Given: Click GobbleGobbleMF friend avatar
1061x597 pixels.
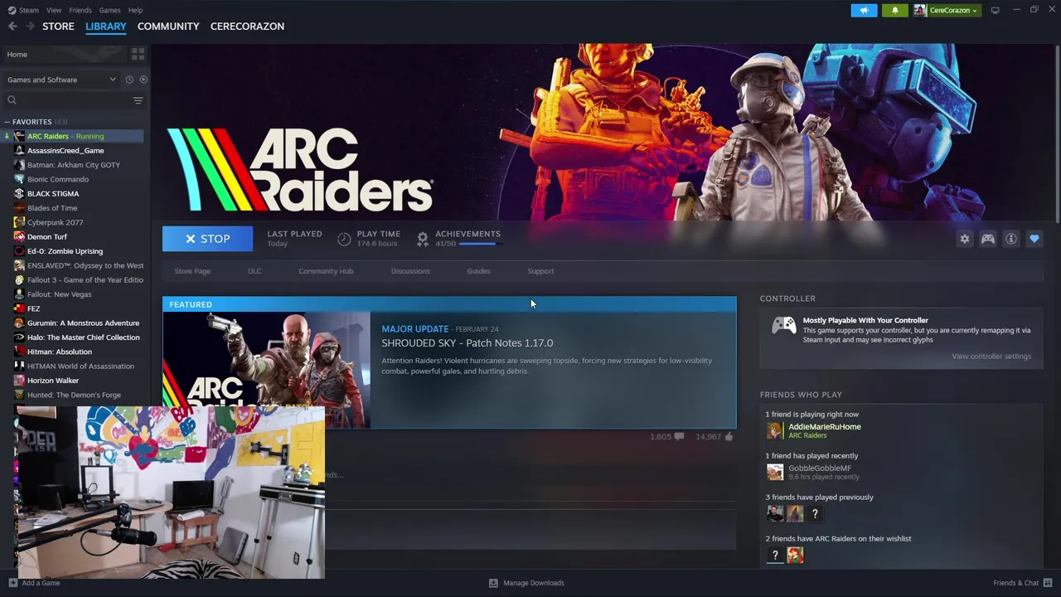Looking at the screenshot, I should 774,473.
